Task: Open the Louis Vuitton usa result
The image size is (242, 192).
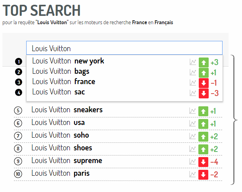Action: (58, 123)
